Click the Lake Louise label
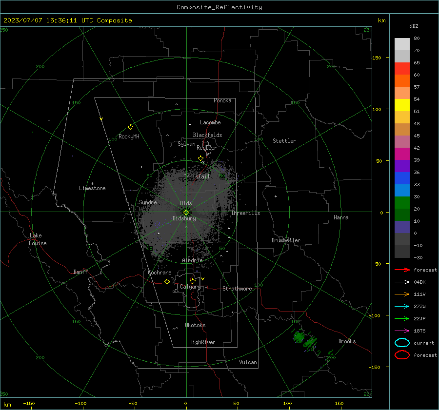This screenshot has height=410, width=439. point(38,239)
